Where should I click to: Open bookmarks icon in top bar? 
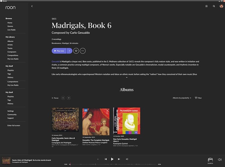[x=206, y=6]
